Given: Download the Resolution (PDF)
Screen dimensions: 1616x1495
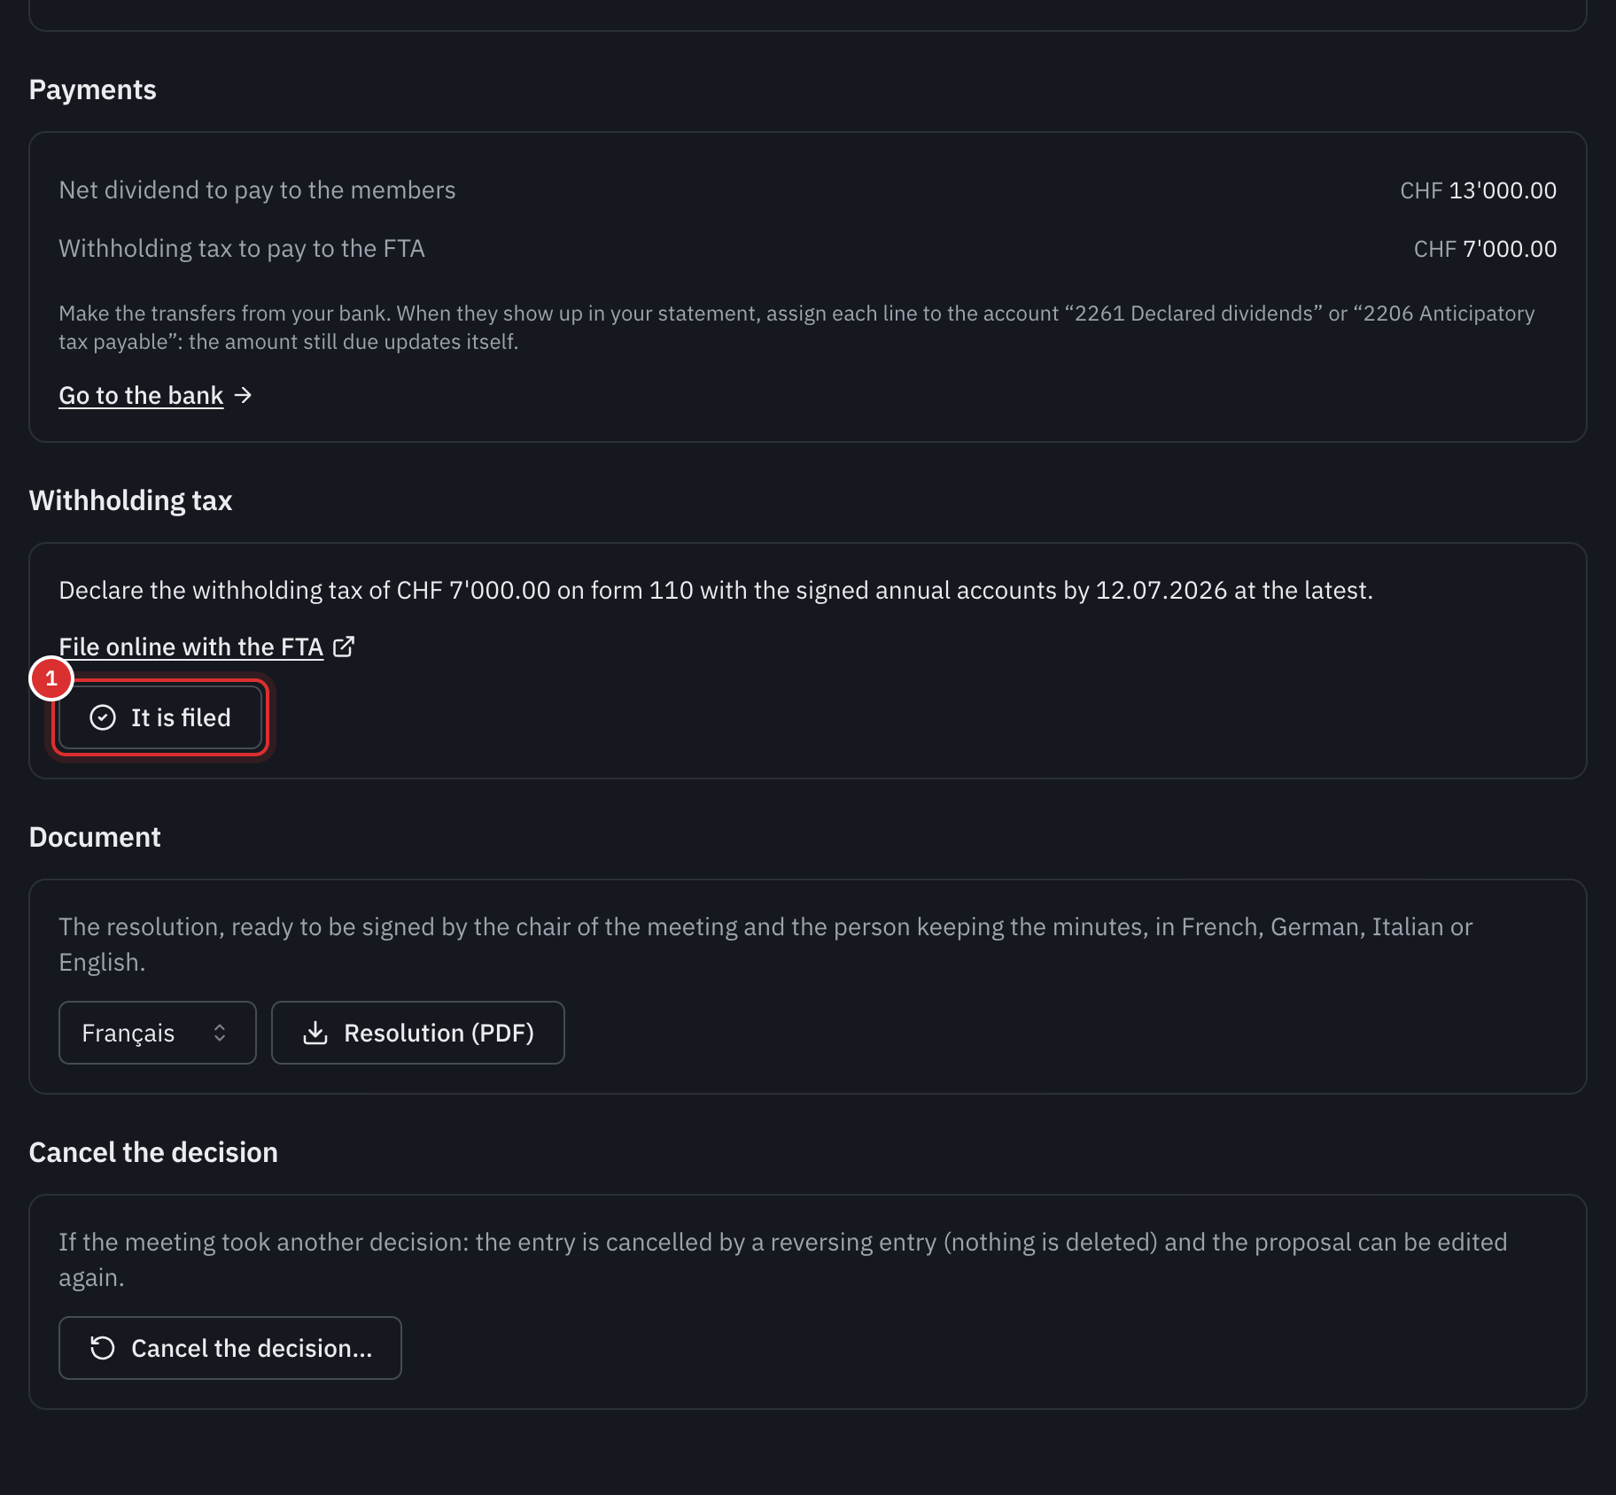Looking at the screenshot, I should pos(418,1033).
